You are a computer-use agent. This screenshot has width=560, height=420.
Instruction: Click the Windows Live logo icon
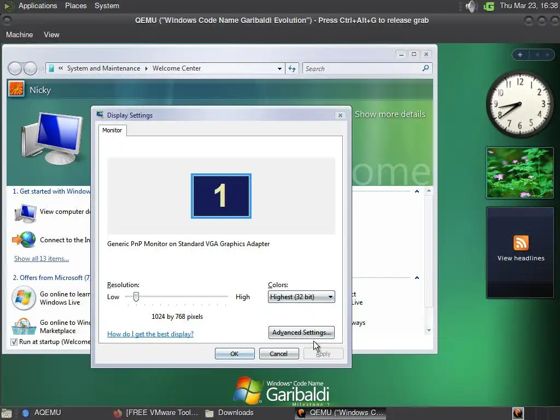pos(24,298)
